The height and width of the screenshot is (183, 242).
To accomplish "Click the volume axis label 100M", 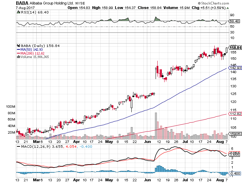I will coord(10,107).
